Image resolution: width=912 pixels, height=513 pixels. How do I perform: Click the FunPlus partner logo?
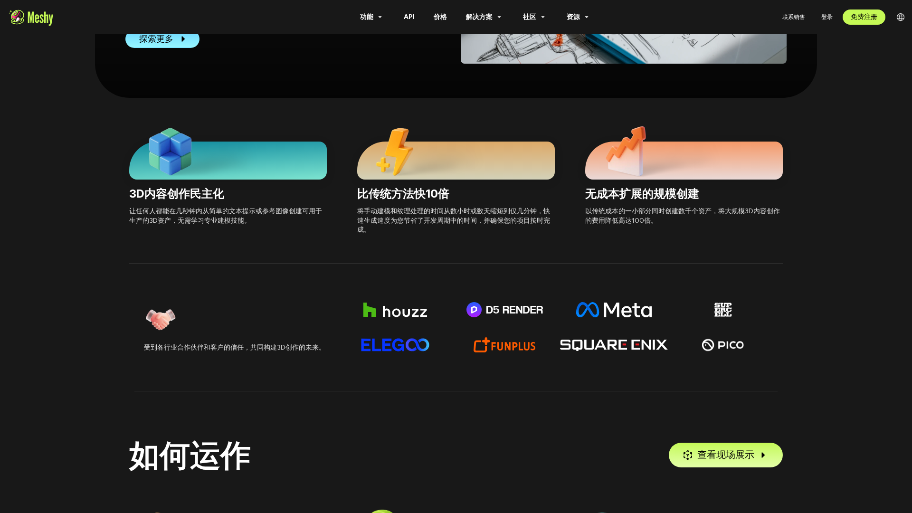(504, 345)
